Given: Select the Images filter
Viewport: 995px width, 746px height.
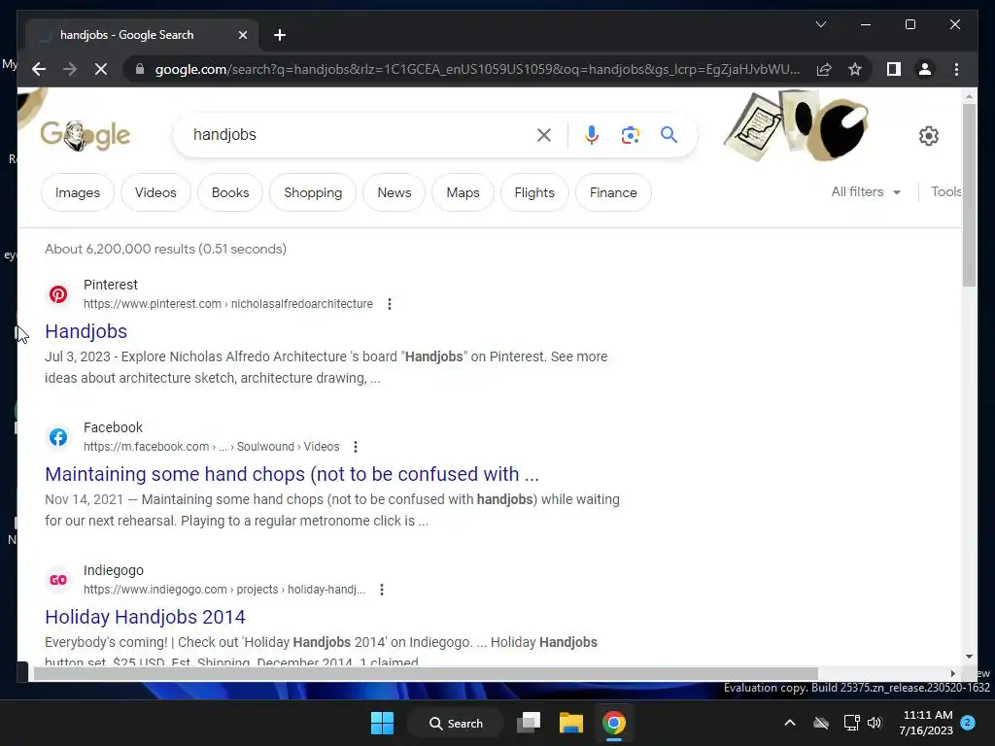Looking at the screenshot, I should [78, 192].
